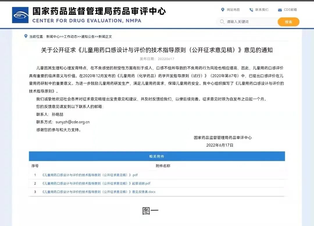Open attachment 3 意见反馈表.docx link

99,192
